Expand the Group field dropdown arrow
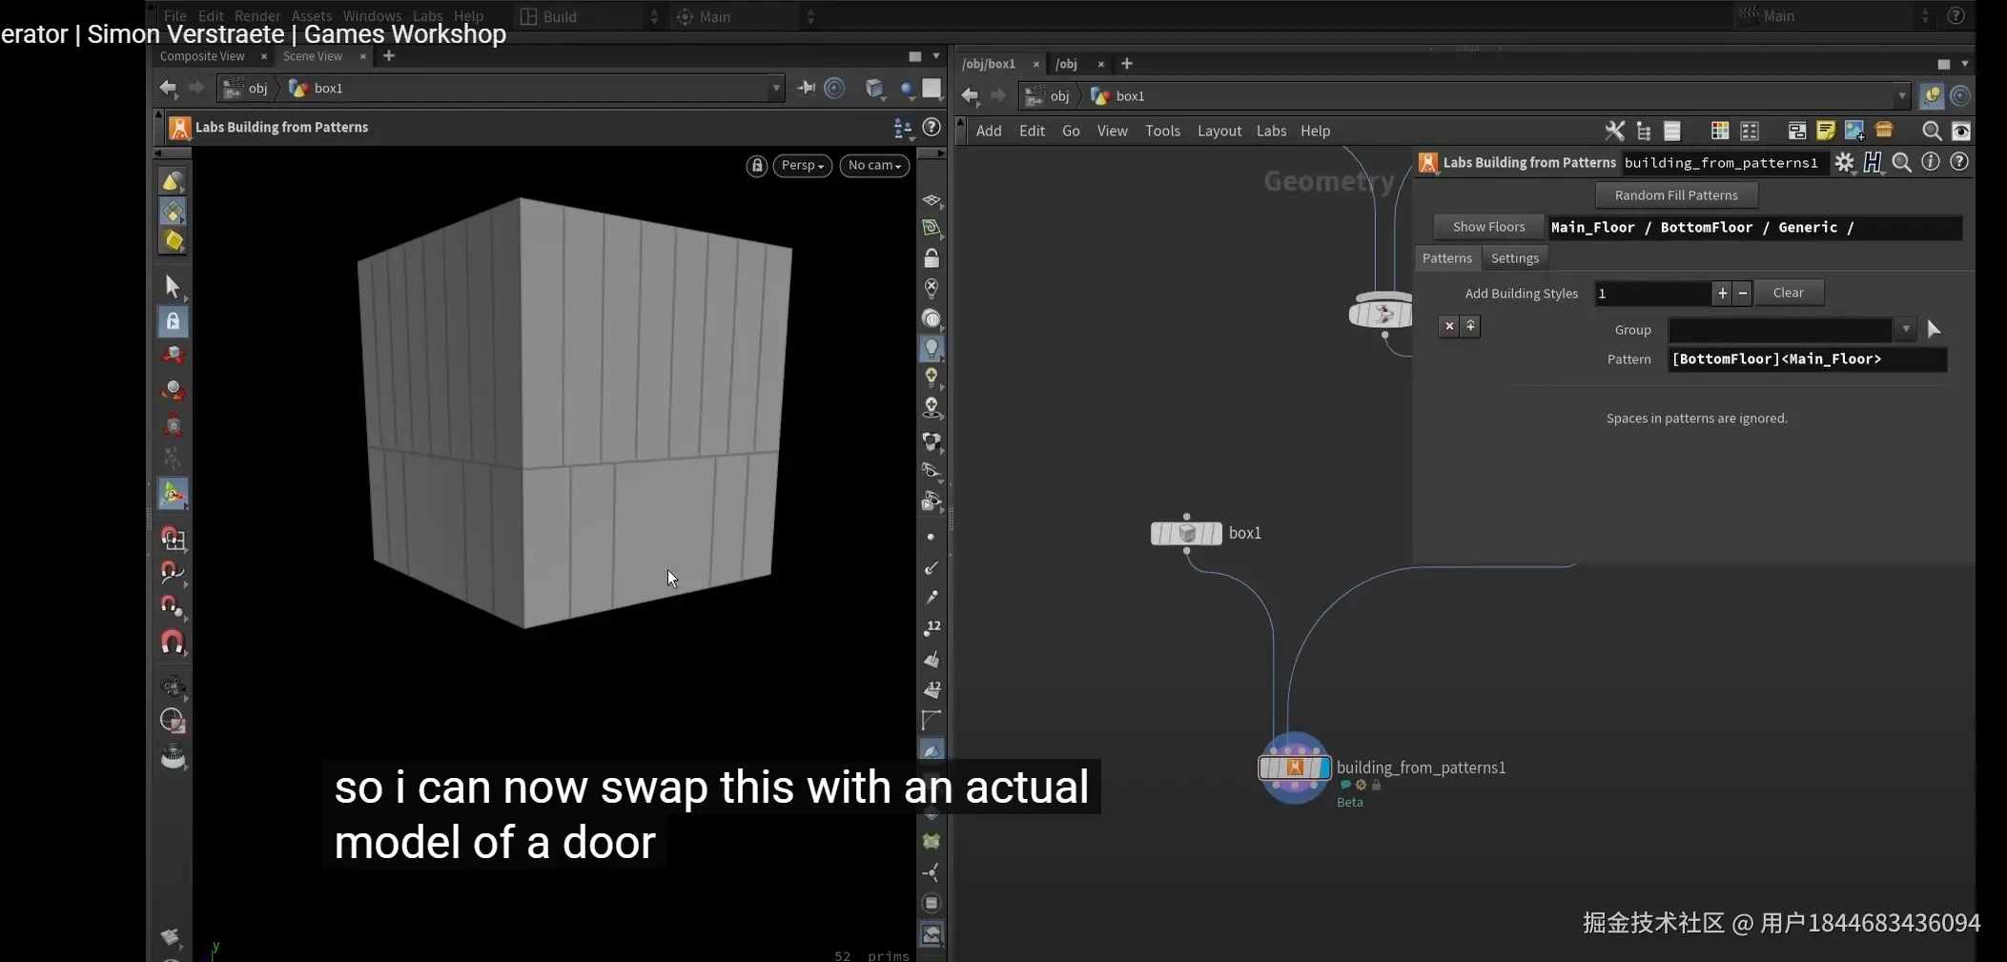 click(x=1905, y=330)
